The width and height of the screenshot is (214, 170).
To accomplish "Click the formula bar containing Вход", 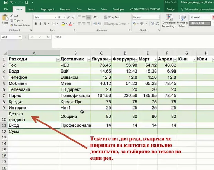I will tap(133, 41).
